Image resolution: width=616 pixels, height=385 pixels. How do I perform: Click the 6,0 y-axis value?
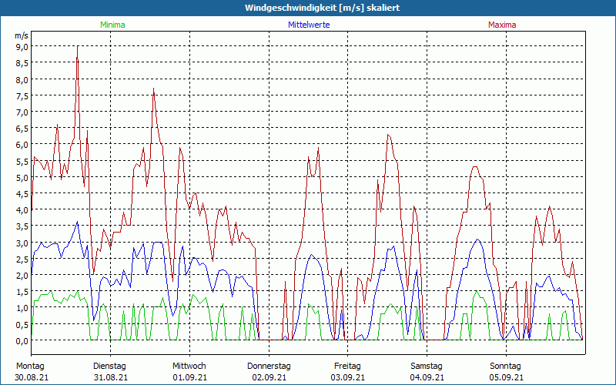22,145
